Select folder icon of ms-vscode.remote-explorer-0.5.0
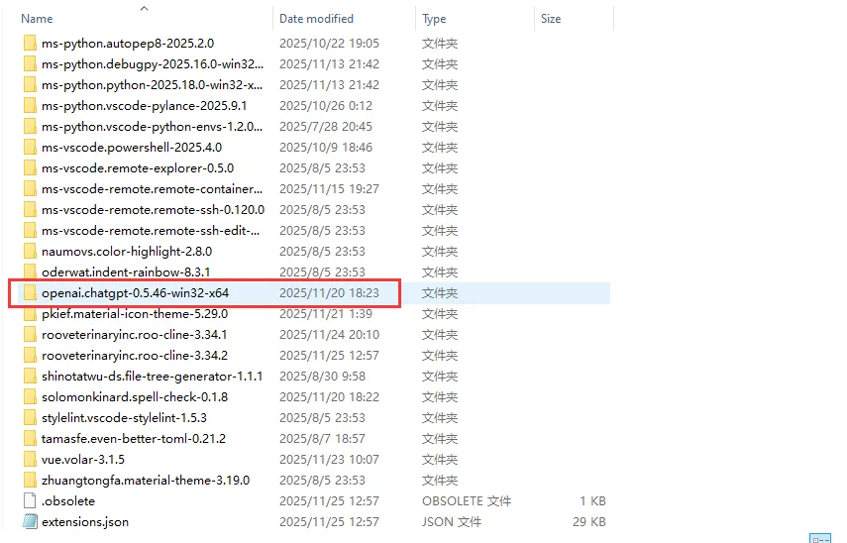Screen dimensions: 847x543 pos(31,168)
